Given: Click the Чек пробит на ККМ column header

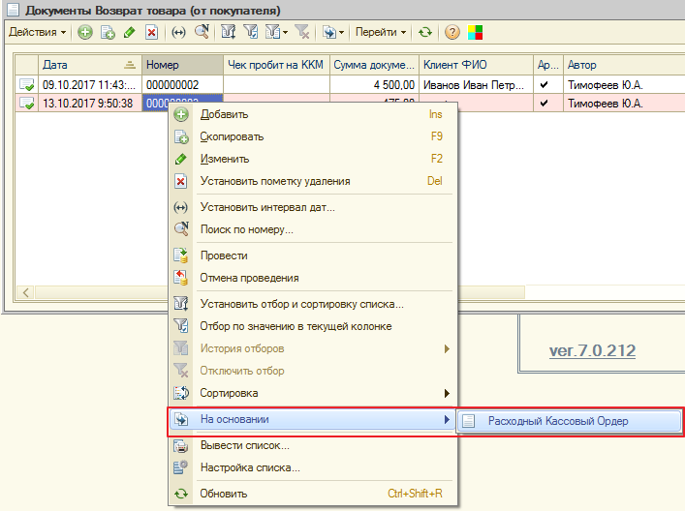Looking at the screenshot, I should (x=276, y=65).
